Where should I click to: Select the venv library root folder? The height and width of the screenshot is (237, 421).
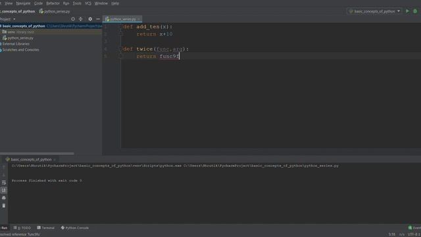[x=51, y=32]
